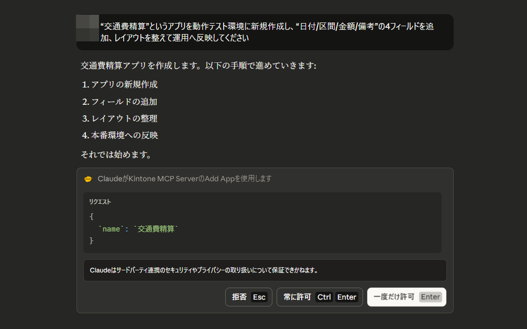The width and height of the screenshot is (527, 329).
Task: Click the Kintone MCP Server tool icon
Action: click(88, 179)
